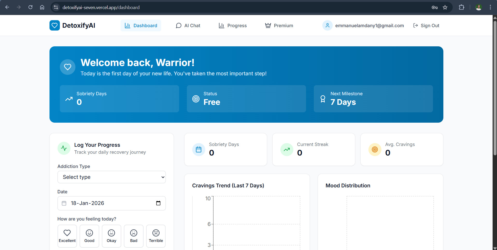
Task: Open the Chrome profile avatar
Action: pyautogui.click(x=479, y=7)
